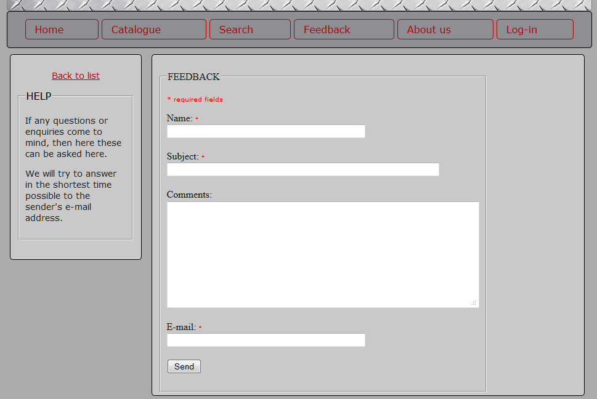597x399 pixels.
Task: Click the Name field label
Action: (179, 118)
